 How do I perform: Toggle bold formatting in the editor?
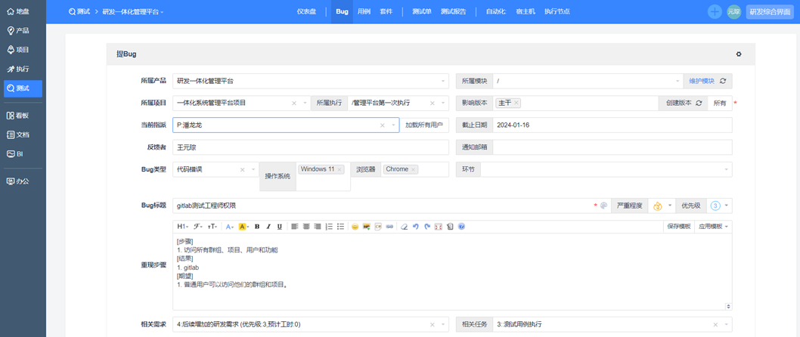tap(257, 227)
